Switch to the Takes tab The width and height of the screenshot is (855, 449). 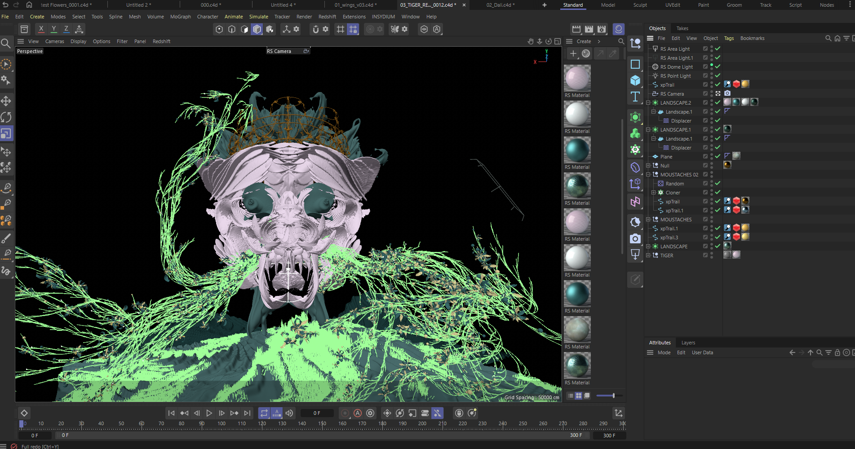pos(682,28)
